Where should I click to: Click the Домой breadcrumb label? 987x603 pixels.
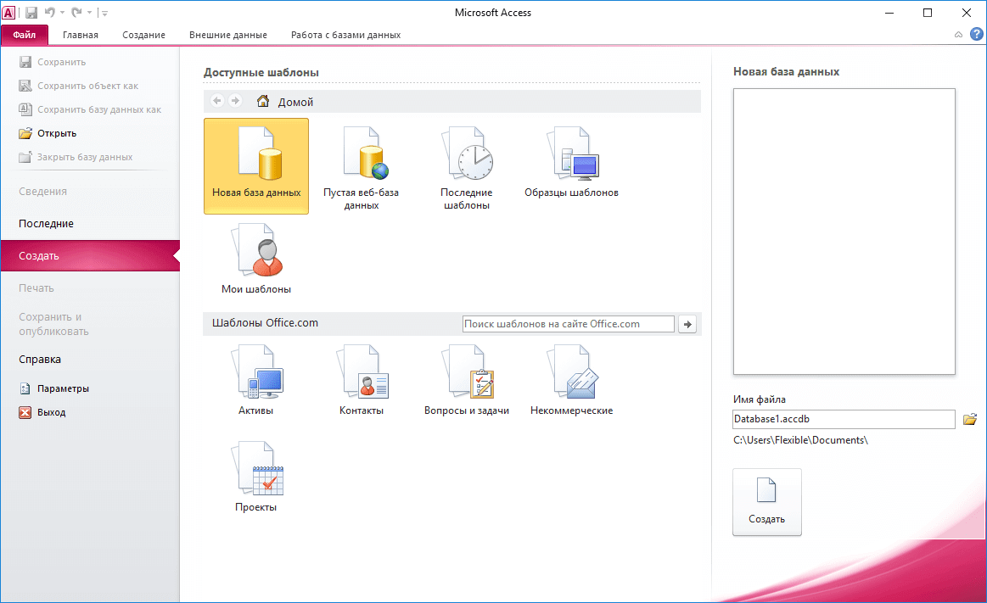(295, 102)
